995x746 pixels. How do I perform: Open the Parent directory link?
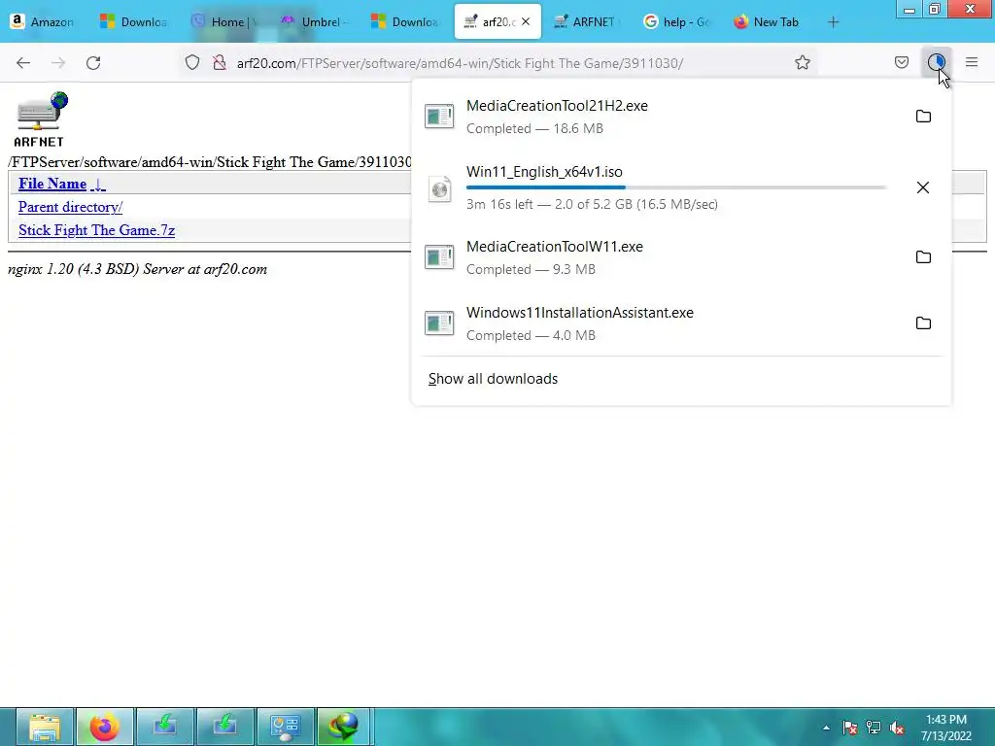pos(70,207)
